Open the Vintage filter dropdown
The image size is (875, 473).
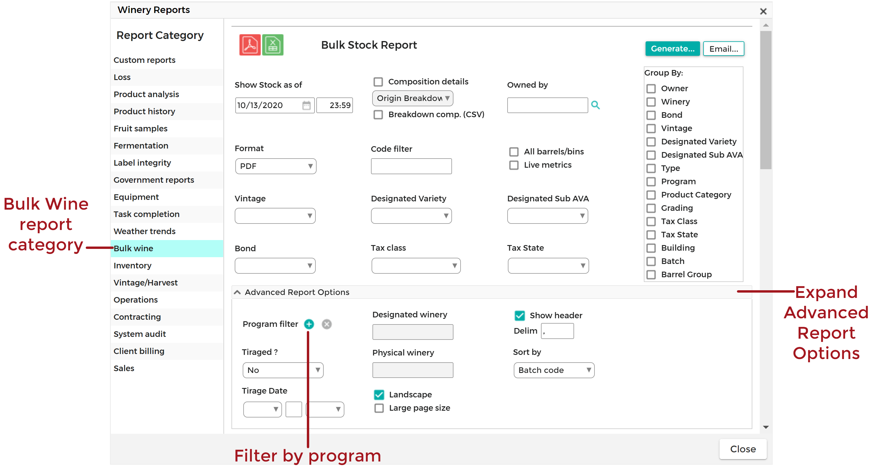coord(275,216)
